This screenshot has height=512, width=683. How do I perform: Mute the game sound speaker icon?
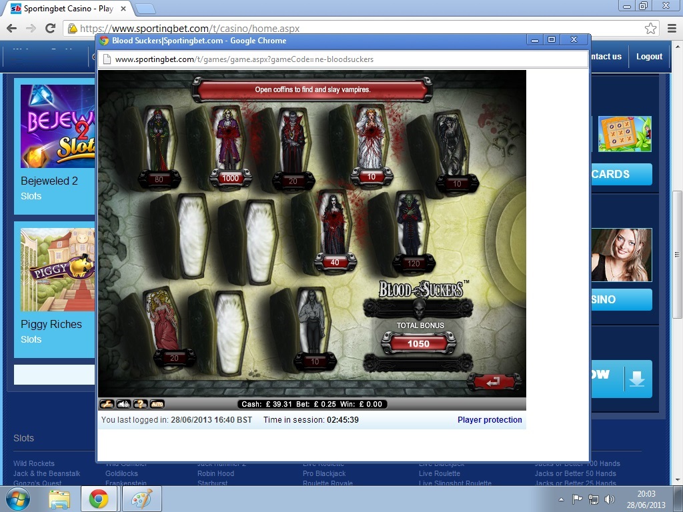[x=123, y=404]
